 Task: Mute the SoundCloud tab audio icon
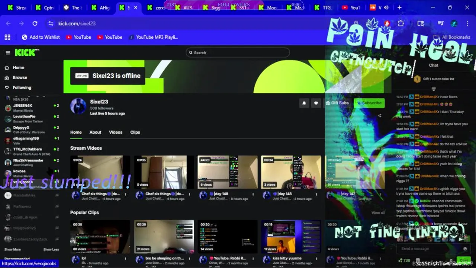point(386,7)
